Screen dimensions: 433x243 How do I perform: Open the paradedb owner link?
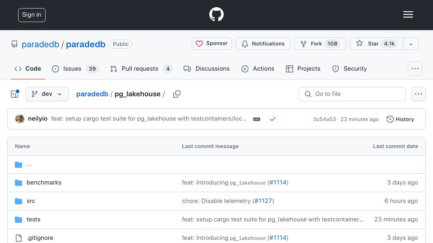[40, 44]
